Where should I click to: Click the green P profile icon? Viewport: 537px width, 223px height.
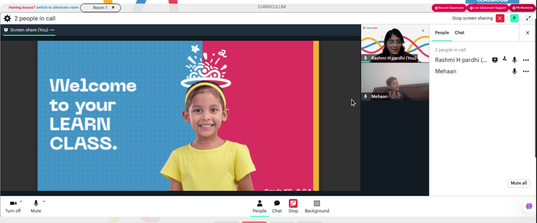(514, 18)
